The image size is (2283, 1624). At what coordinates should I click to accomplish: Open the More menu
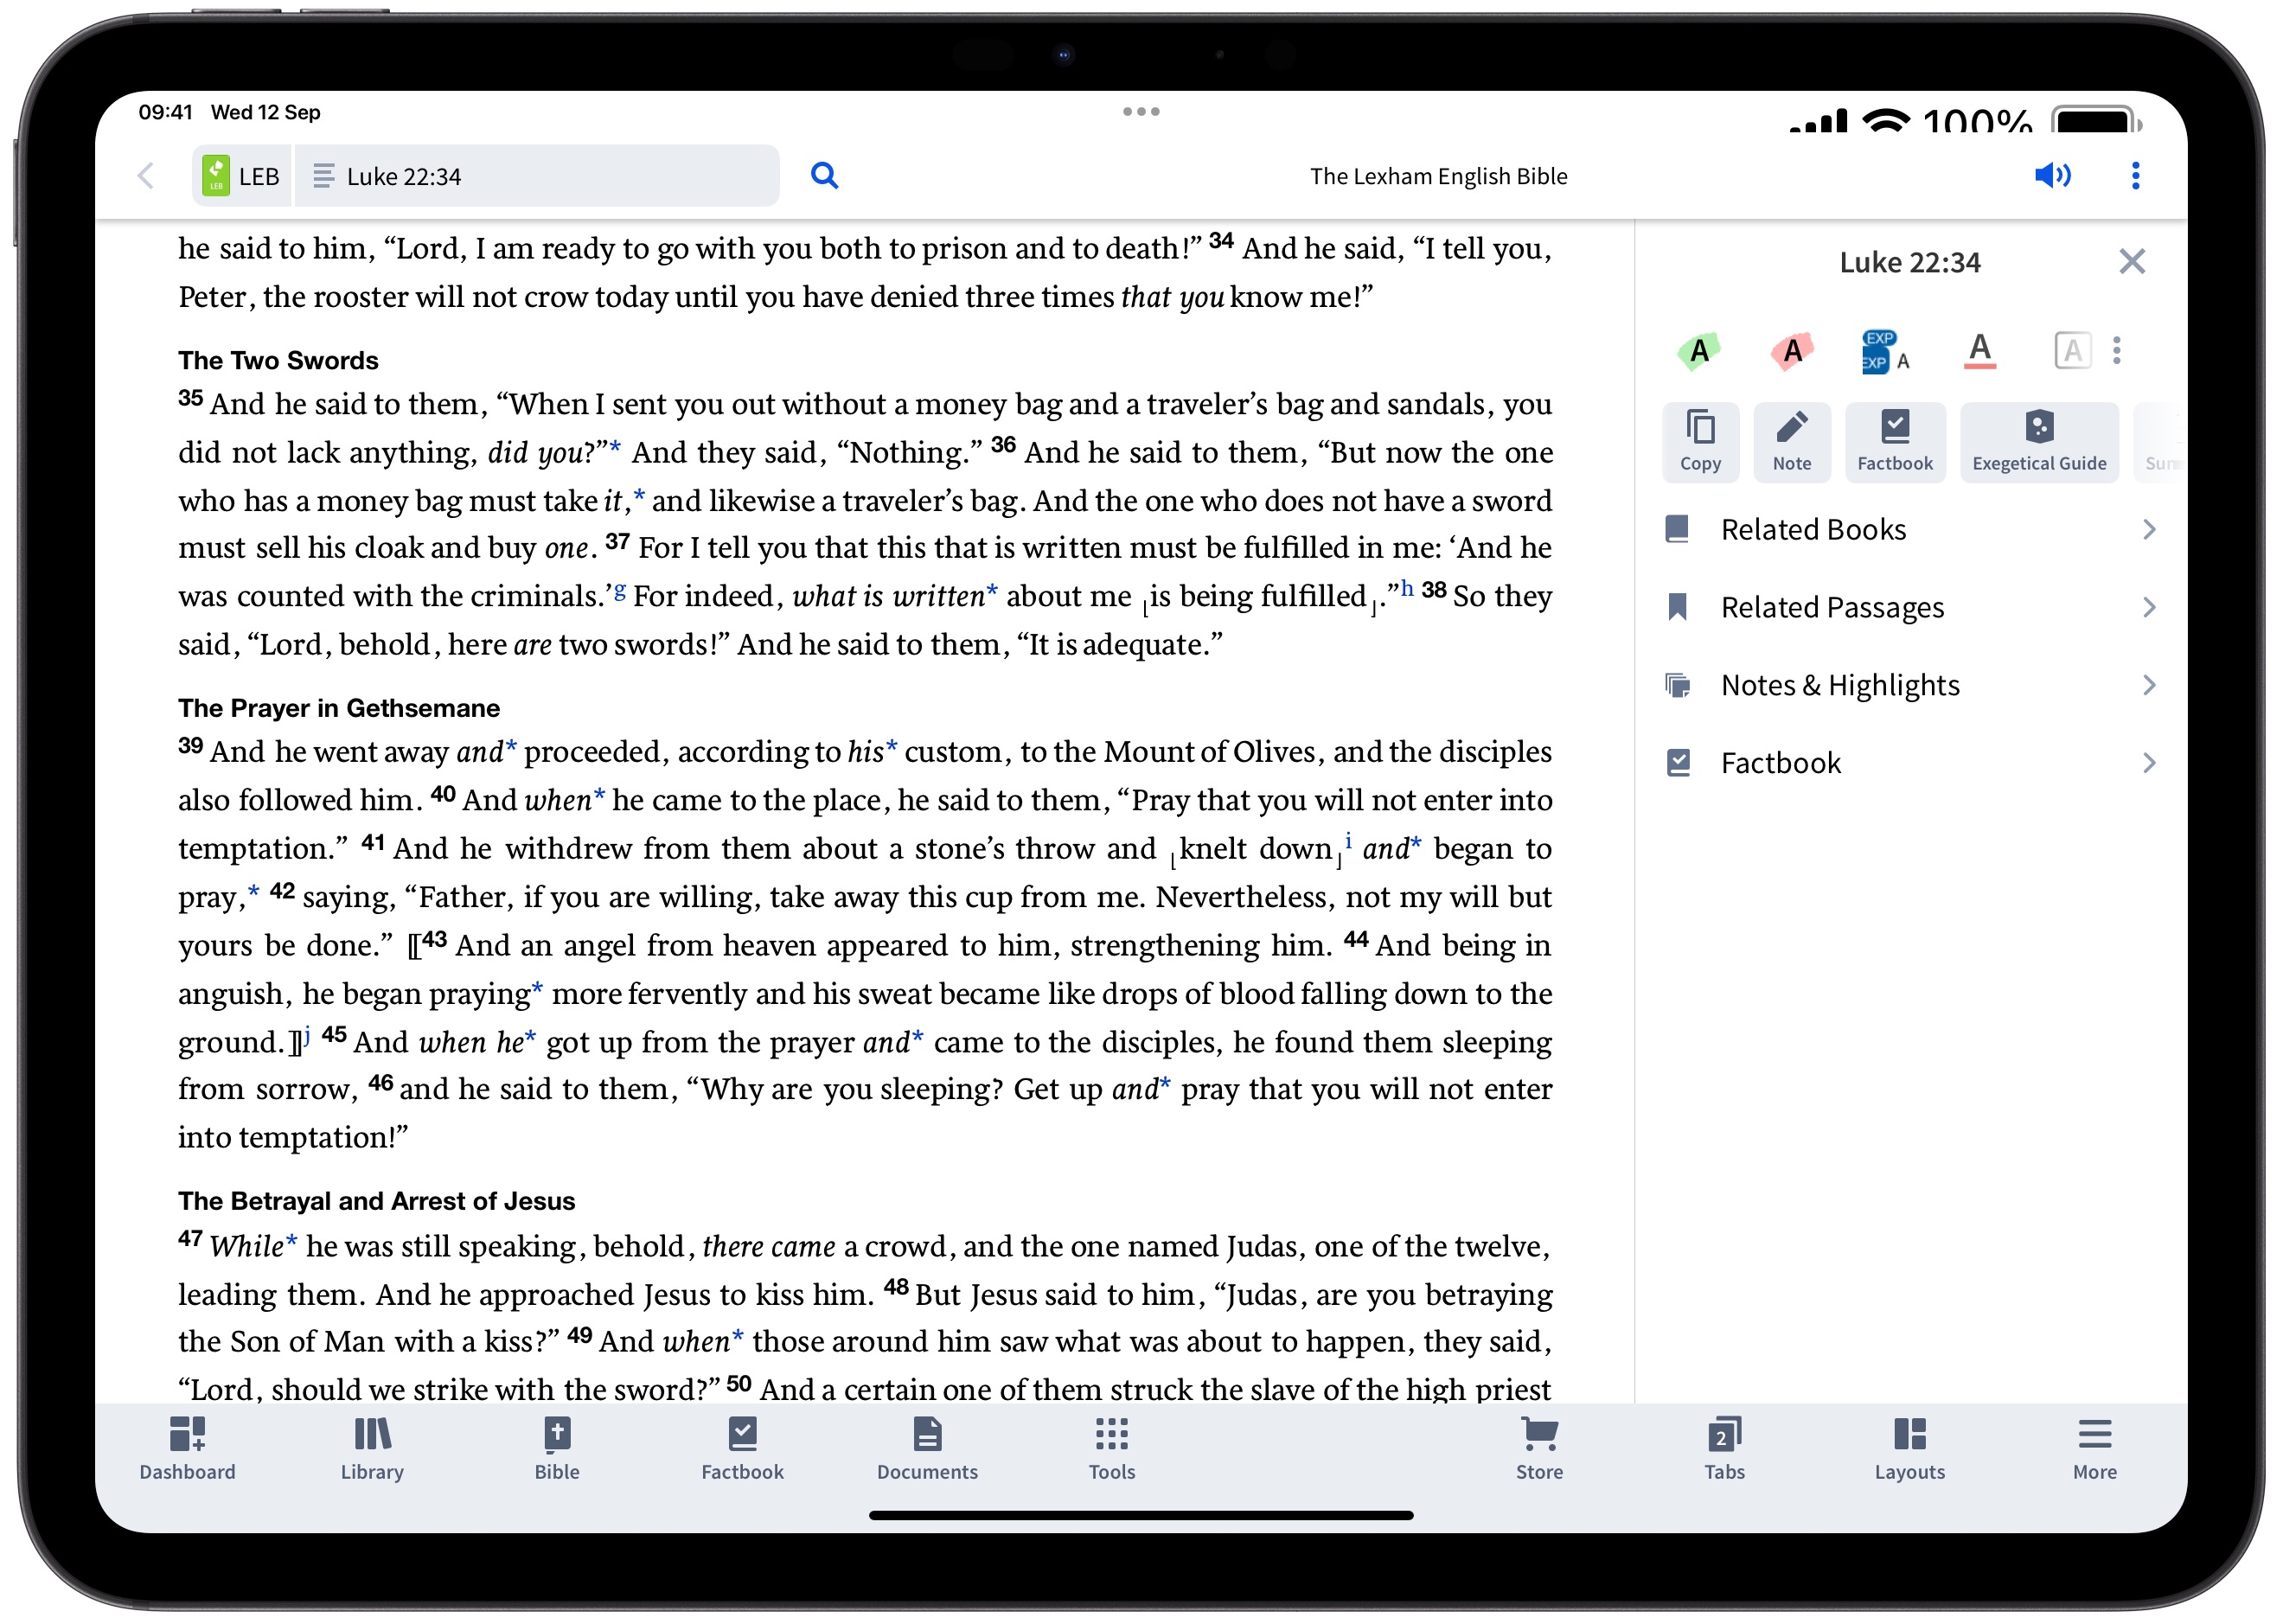2094,1450
